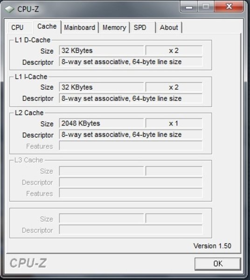Click the L2 Cache x 1 count field
250x280 pixels.
(x=174, y=123)
